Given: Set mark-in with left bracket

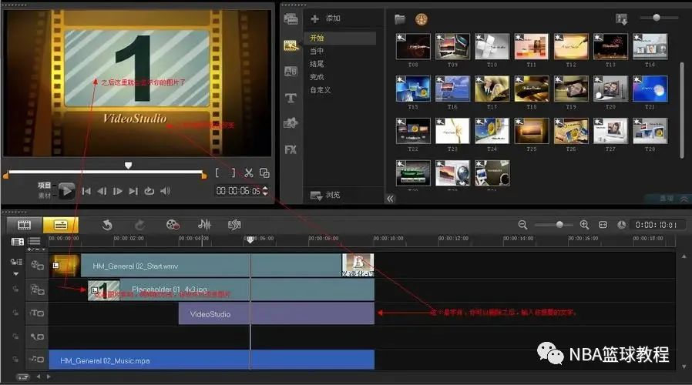Looking at the screenshot, I should point(217,173).
